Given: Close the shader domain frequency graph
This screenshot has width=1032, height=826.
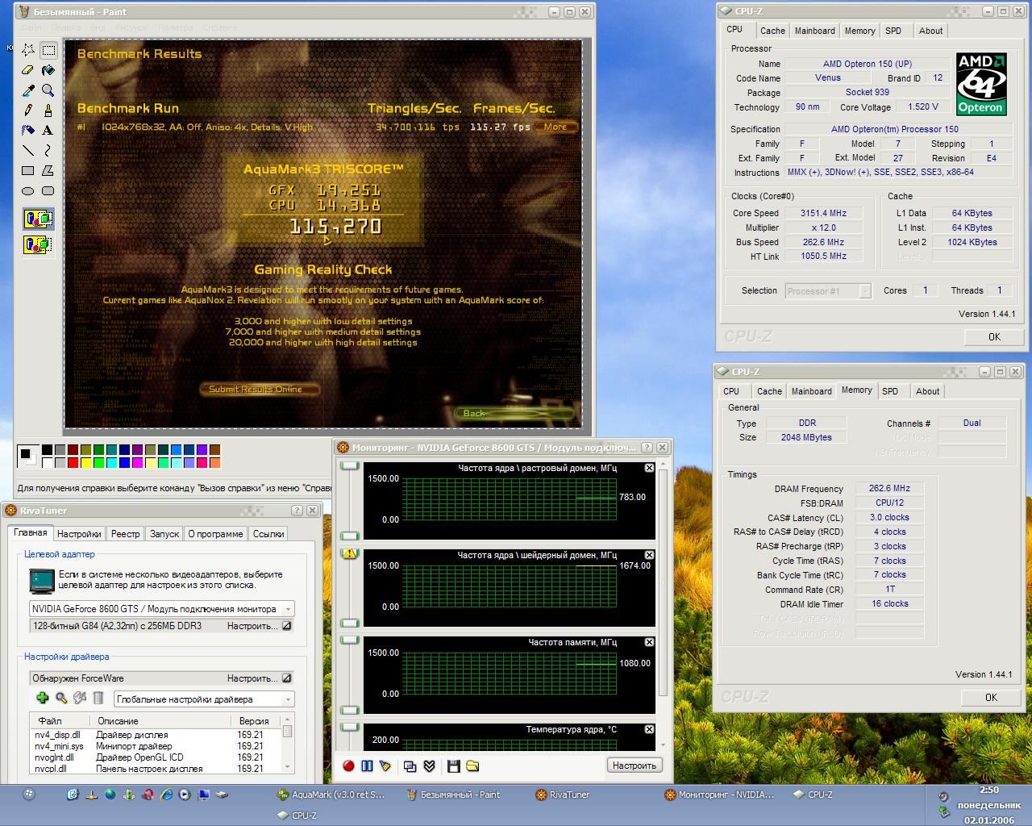Looking at the screenshot, I should pyautogui.click(x=649, y=555).
